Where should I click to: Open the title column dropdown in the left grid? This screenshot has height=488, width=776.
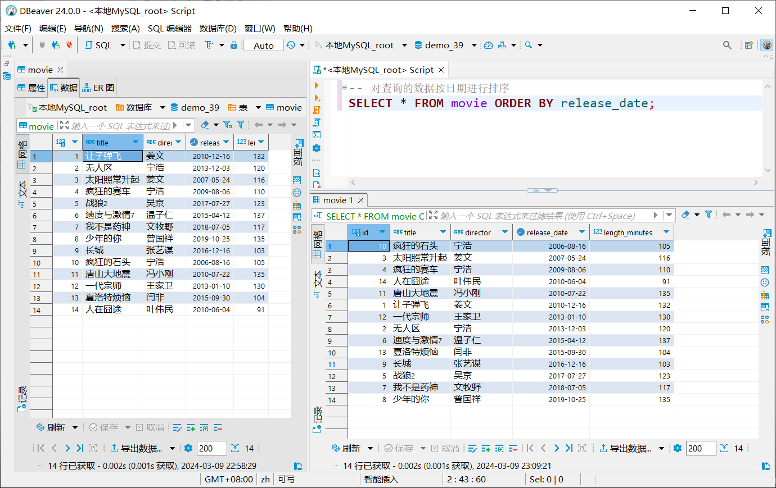(x=136, y=142)
